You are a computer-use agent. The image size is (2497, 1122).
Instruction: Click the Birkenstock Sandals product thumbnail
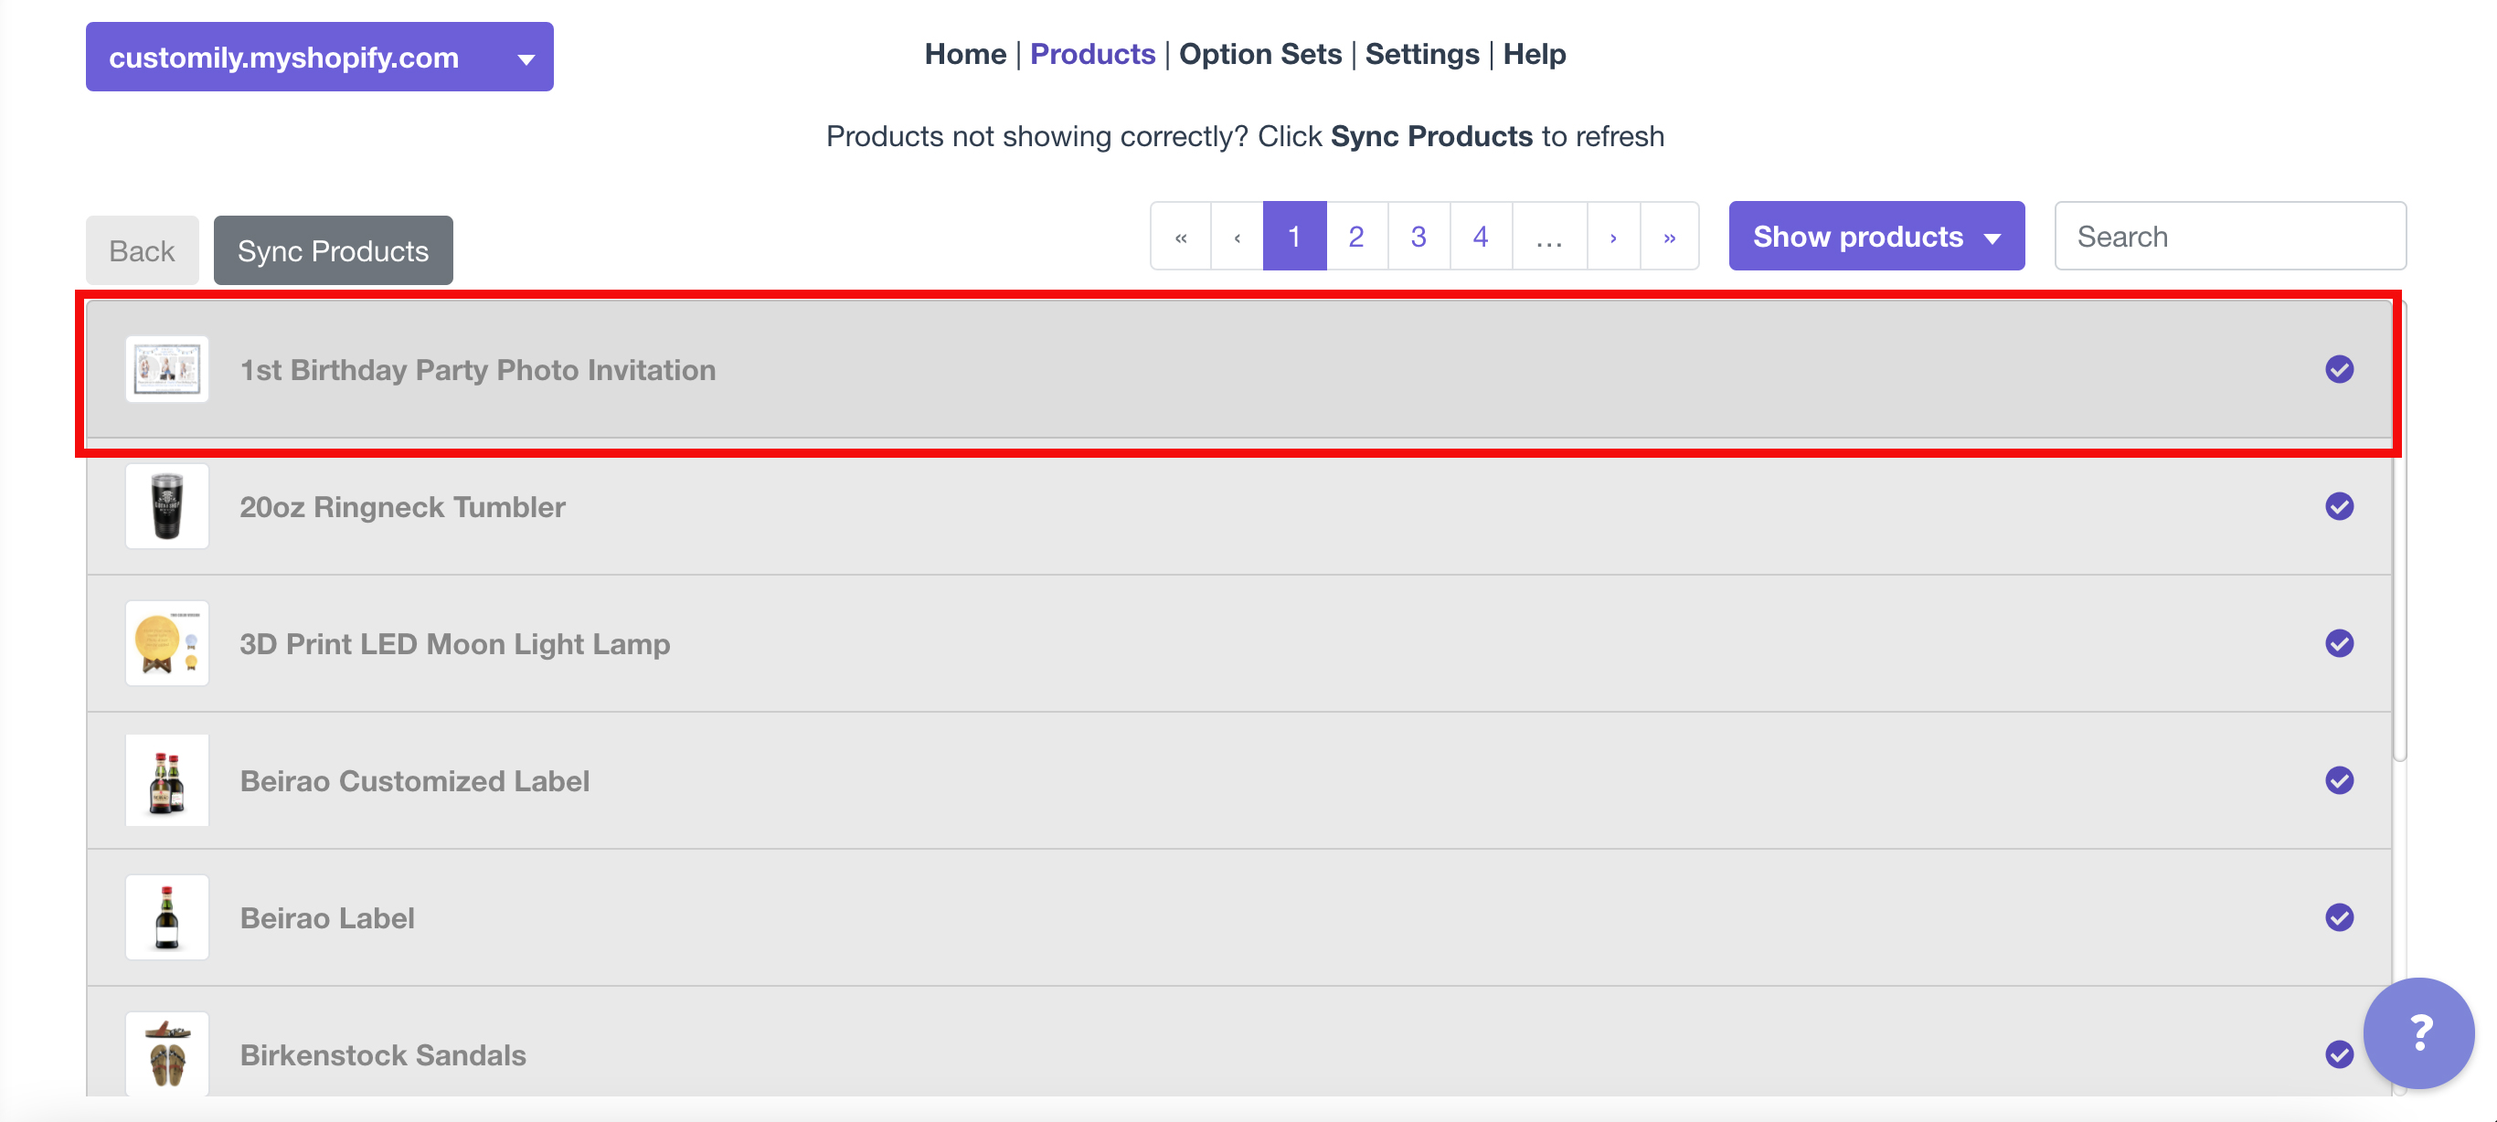pyautogui.click(x=166, y=1054)
